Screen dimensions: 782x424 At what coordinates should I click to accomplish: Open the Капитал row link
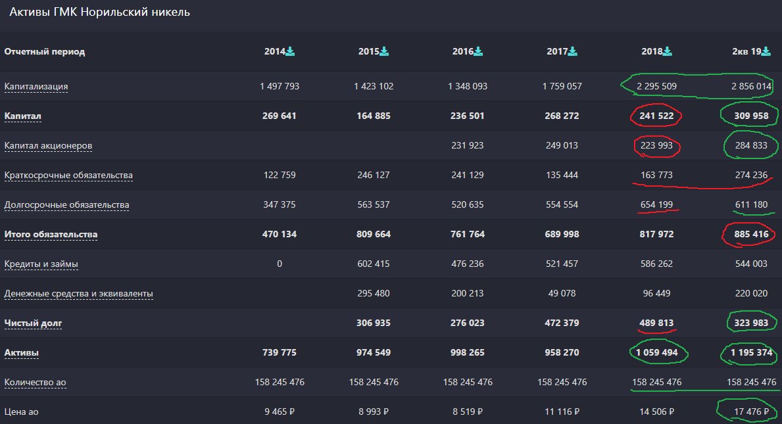click(x=22, y=116)
